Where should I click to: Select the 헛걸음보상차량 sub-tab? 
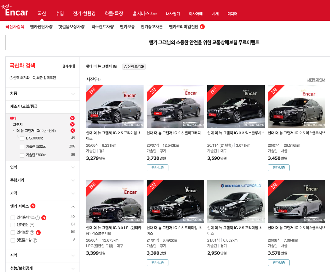tap(71, 27)
